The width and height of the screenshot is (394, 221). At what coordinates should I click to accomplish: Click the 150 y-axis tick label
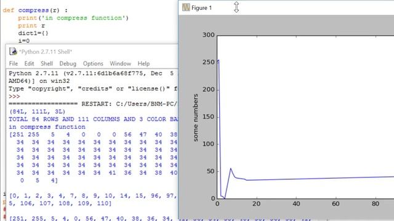[x=209, y=117]
